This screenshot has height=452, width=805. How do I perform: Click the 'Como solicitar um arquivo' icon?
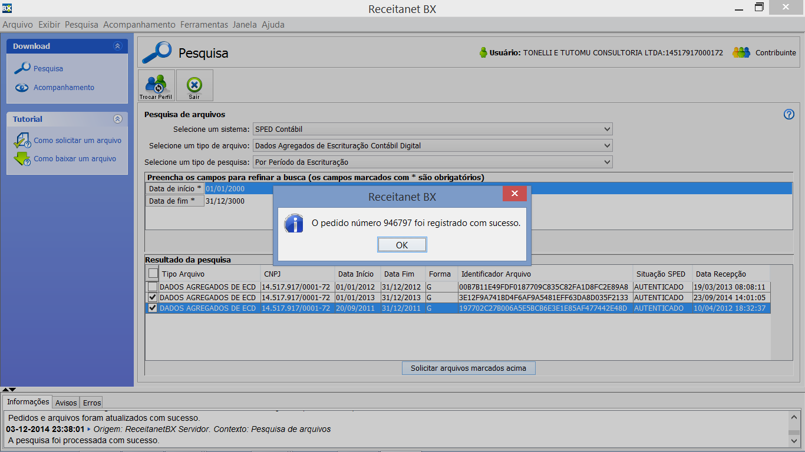click(x=22, y=141)
